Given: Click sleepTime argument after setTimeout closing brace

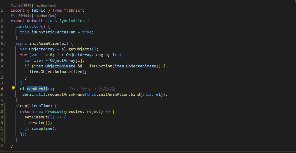Looking at the screenshot, I should [x=42, y=128].
